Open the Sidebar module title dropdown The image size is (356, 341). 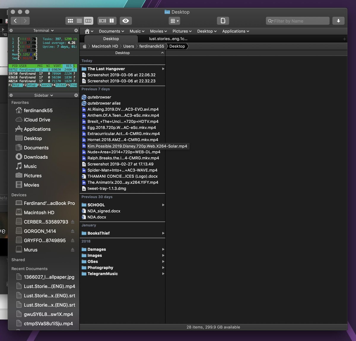point(43,95)
